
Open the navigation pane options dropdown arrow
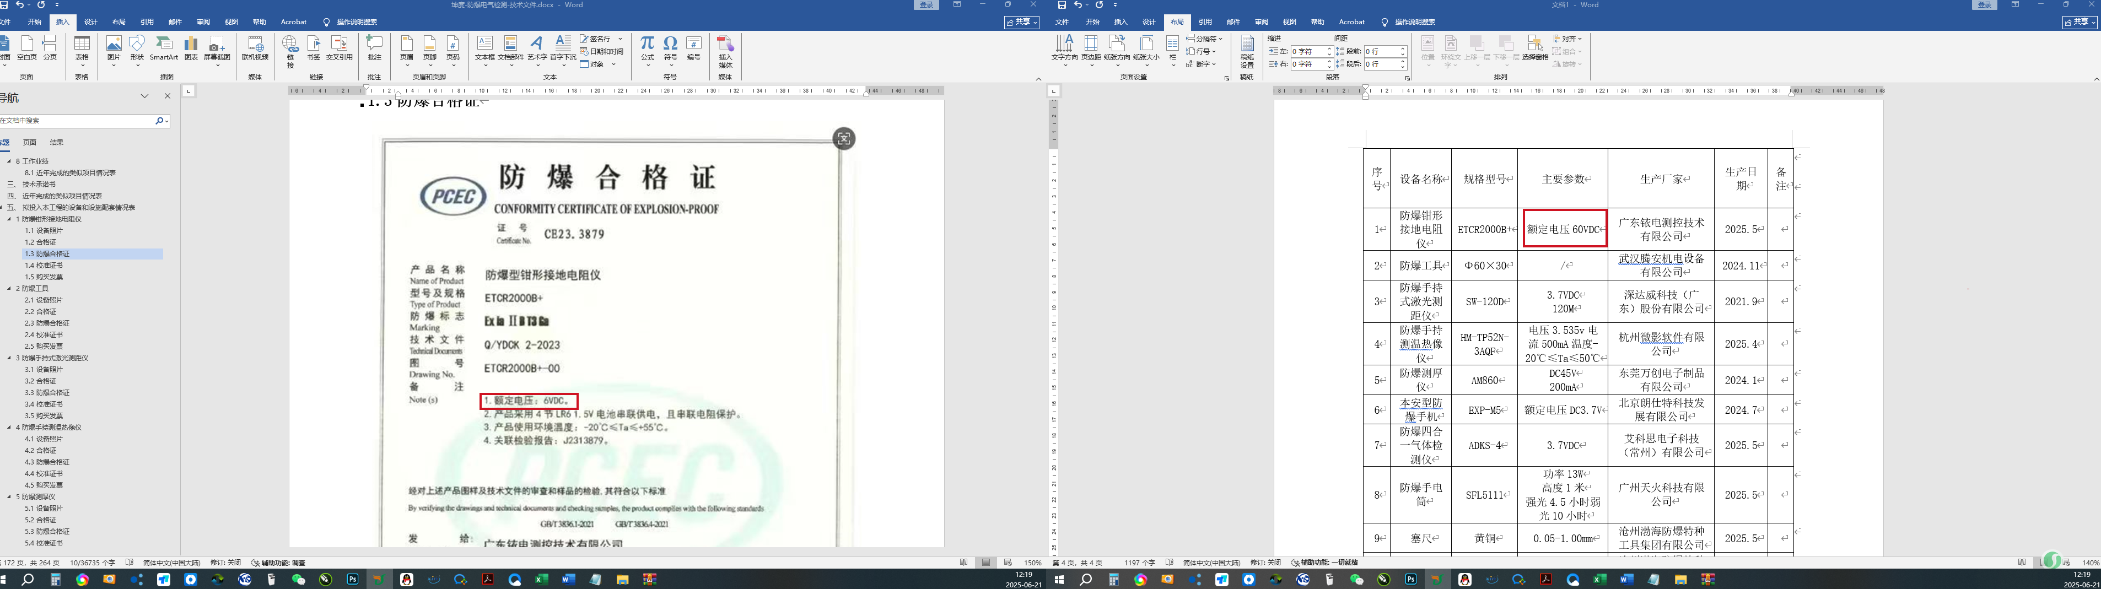point(144,96)
